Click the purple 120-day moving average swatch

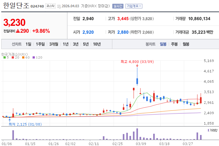(x=34, y=58)
